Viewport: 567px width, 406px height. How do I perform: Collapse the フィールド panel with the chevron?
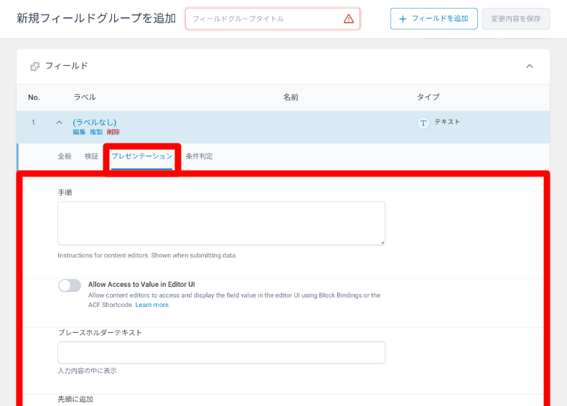click(x=530, y=66)
